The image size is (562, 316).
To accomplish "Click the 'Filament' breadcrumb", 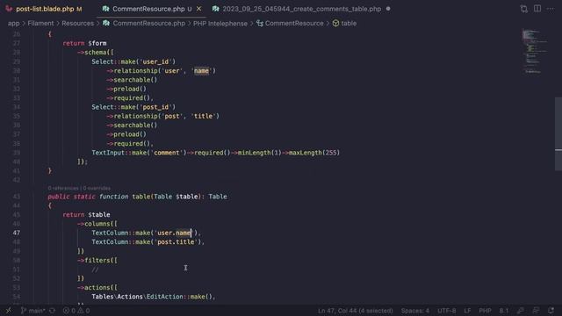I will coord(40,24).
